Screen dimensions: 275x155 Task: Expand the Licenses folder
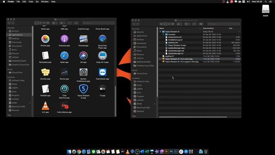(x=163, y=34)
